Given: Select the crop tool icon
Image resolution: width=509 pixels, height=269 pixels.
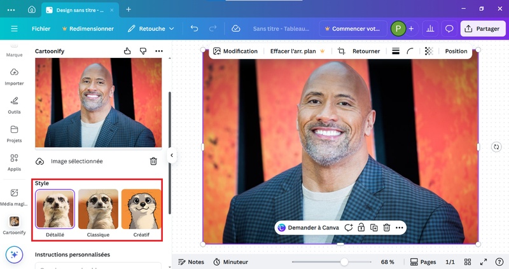Looking at the screenshot, I should click(x=342, y=52).
